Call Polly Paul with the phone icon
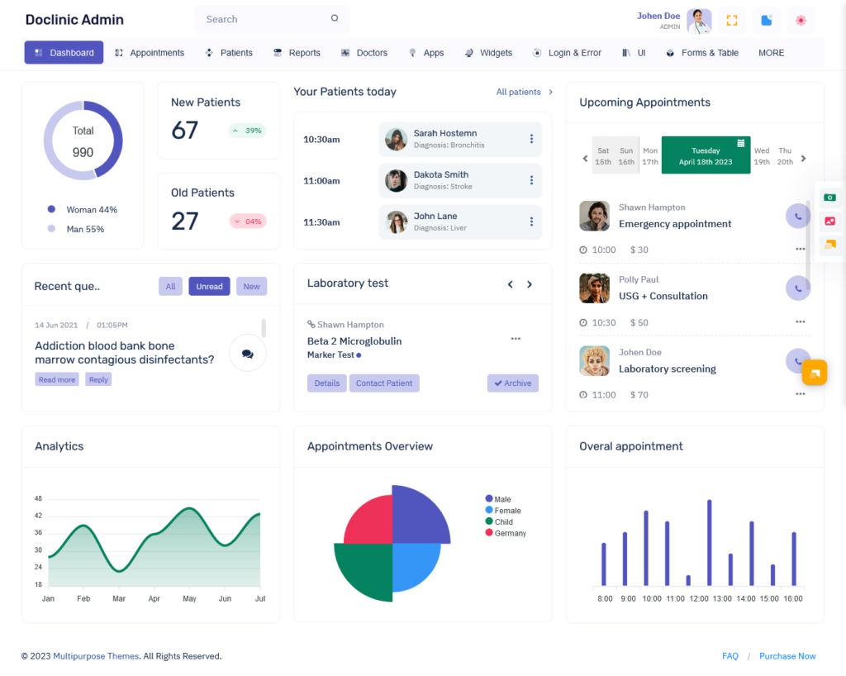Image resolution: width=846 pixels, height=676 pixels. click(797, 288)
